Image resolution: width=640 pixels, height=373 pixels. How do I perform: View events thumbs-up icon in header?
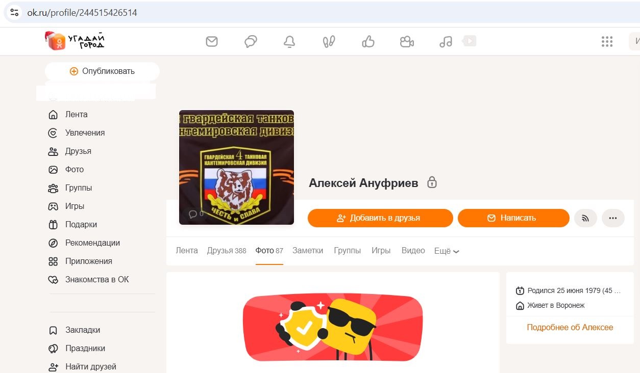click(x=368, y=41)
